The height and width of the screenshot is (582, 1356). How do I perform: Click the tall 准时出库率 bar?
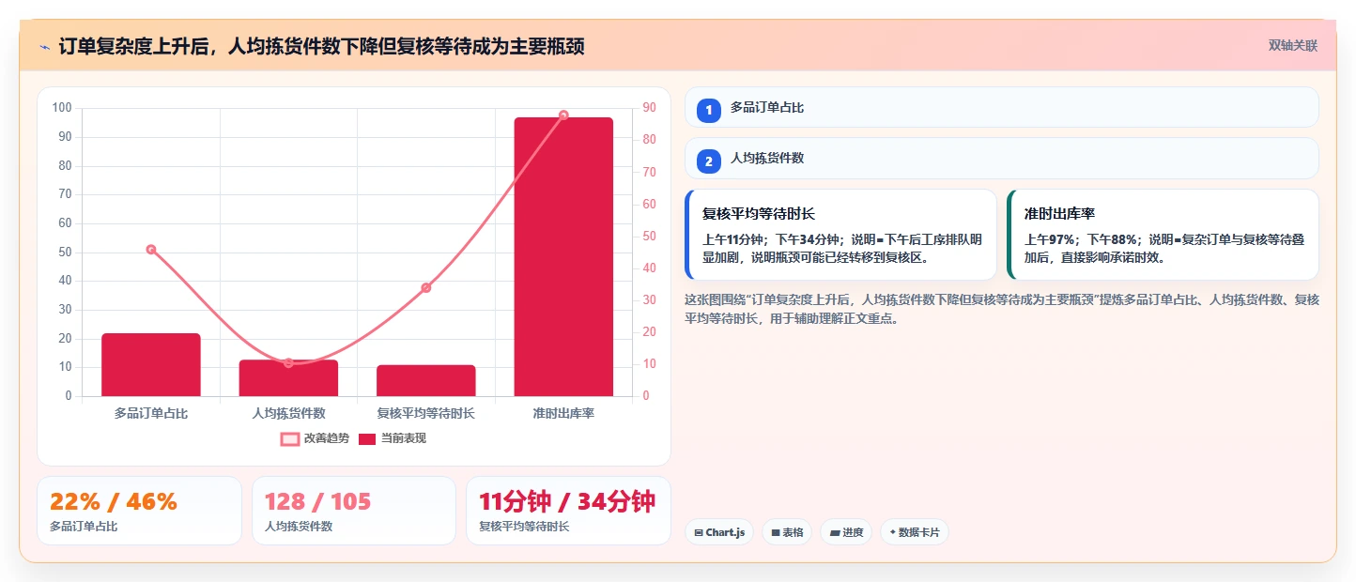click(563, 256)
